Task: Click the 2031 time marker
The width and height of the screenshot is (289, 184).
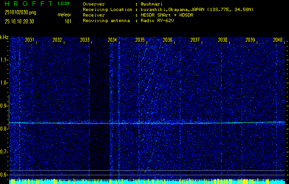Action: tap(29, 40)
